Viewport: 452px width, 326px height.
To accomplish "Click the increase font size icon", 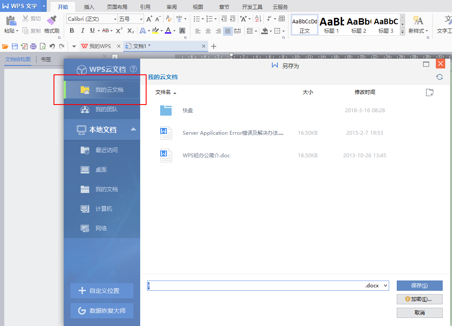I will pos(149,19).
